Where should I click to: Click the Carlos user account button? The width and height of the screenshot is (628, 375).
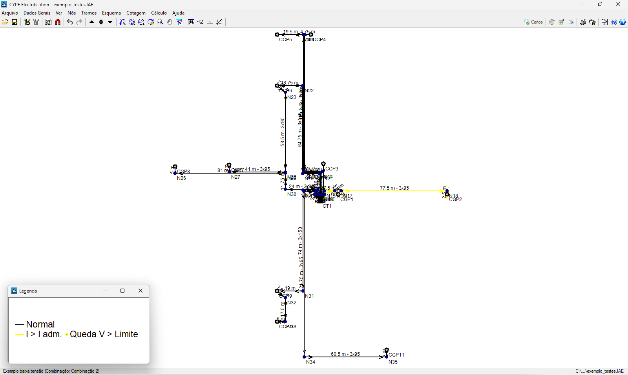point(533,22)
